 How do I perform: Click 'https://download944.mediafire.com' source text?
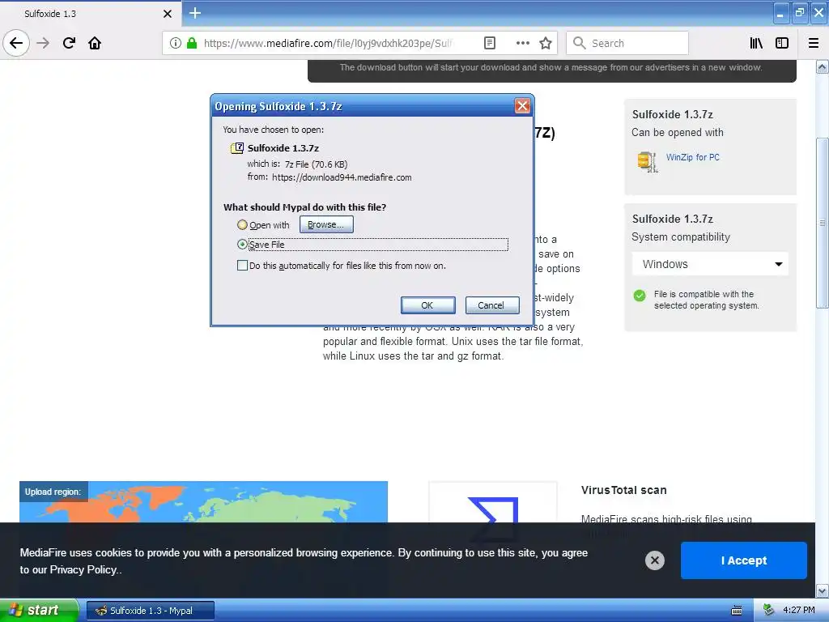coord(342,177)
